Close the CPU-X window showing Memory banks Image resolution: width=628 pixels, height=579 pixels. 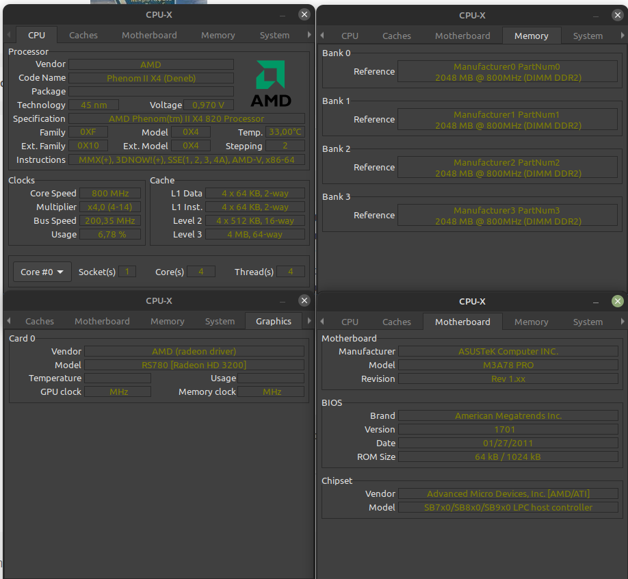tap(618, 16)
